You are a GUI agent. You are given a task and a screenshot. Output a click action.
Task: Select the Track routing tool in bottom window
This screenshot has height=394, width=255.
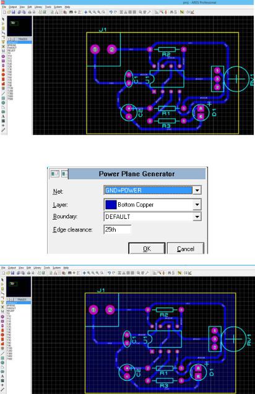[2, 294]
